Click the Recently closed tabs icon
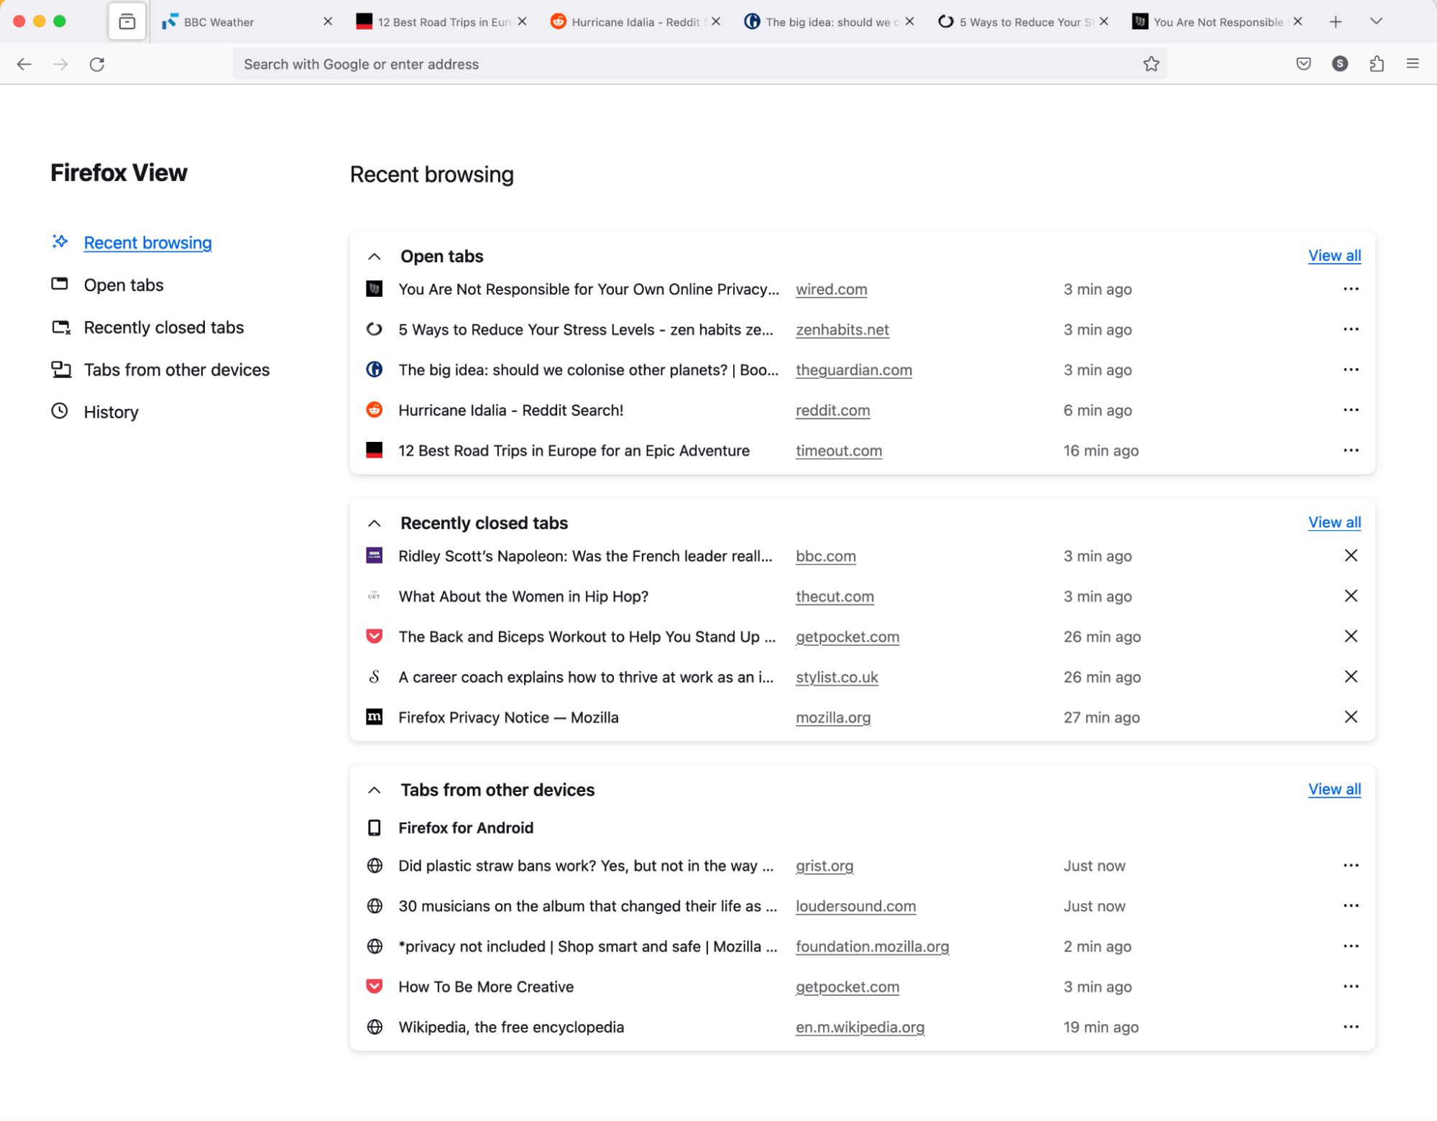The image size is (1437, 1121). (x=62, y=327)
